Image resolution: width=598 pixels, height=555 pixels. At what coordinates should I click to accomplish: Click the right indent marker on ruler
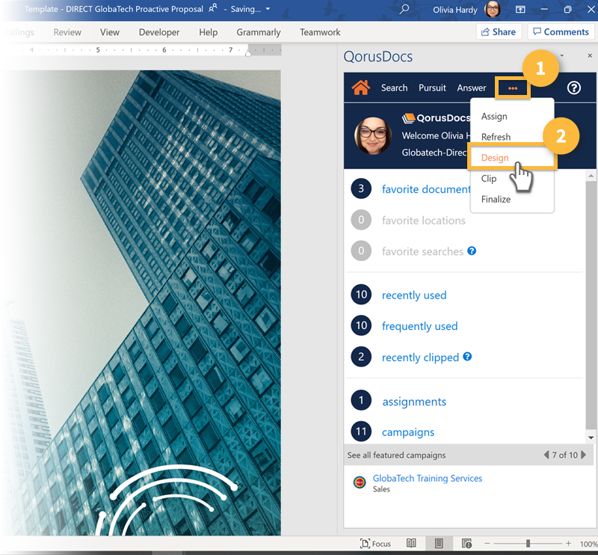coord(248,53)
